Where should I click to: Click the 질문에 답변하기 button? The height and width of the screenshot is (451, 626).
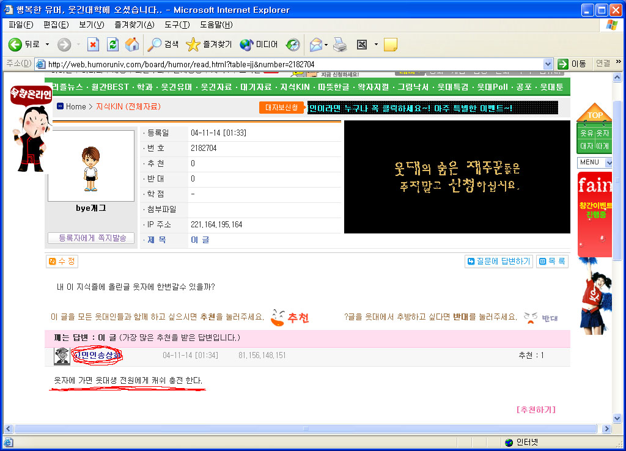point(498,262)
